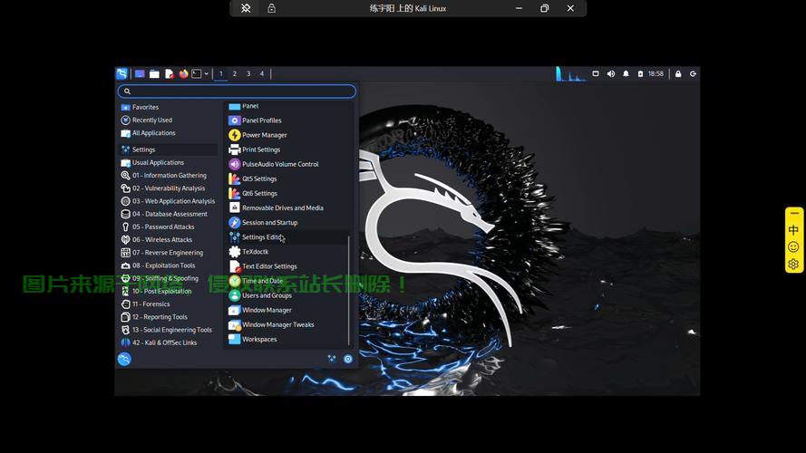806x453 pixels.
Task: Expand the terminal dropdown arrow in panel
Action: tap(206, 74)
